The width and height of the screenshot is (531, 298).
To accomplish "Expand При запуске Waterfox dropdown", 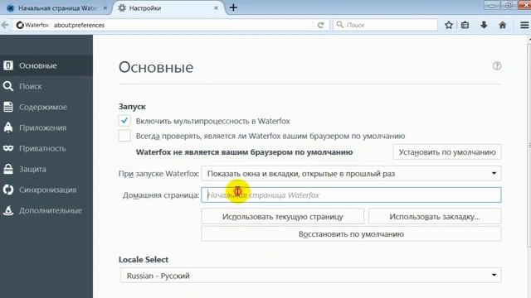I will pyautogui.click(x=351, y=173).
